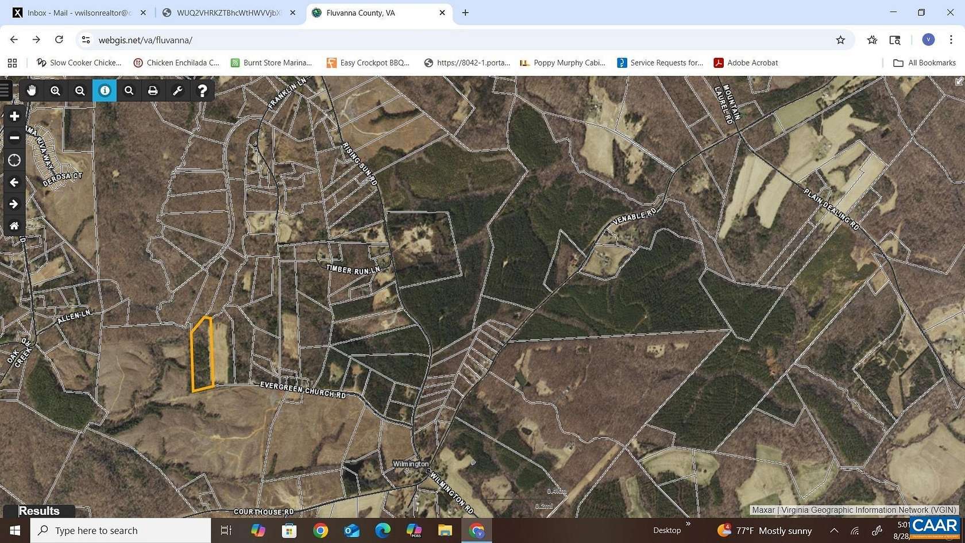This screenshot has width=965, height=543.
Task: Activate the Zoom In magnifier tool
Action: click(x=55, y=90)
